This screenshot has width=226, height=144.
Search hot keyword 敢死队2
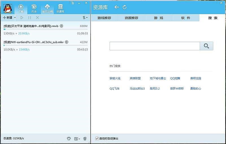tap(155, 89)
